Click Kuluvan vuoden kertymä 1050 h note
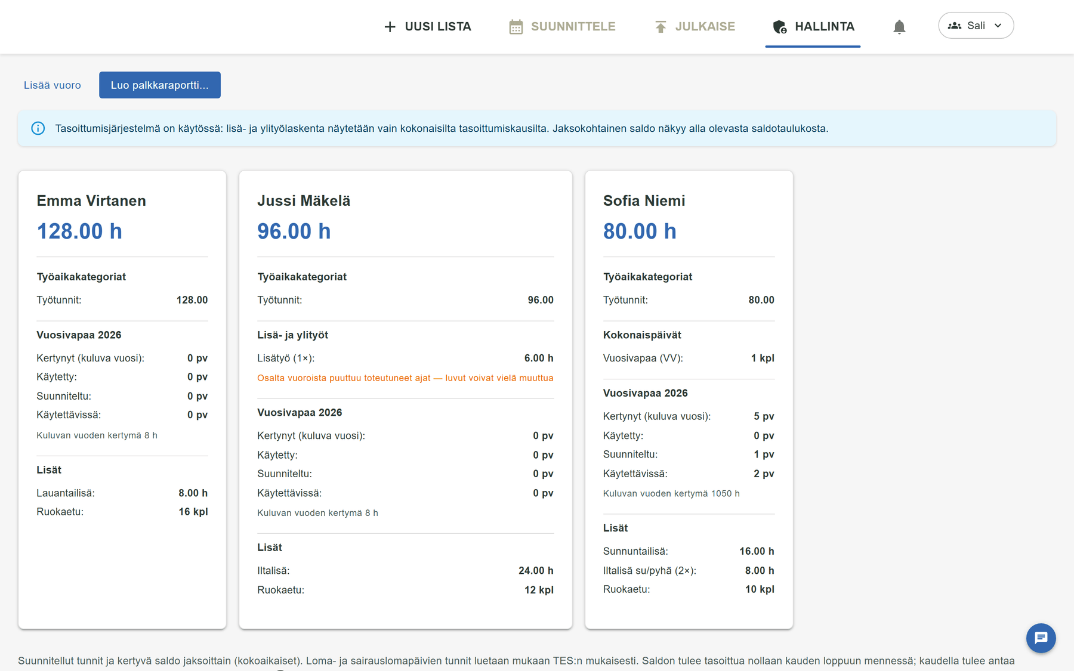Screen dimensions: 1074x671 click(x=671, y=494)
